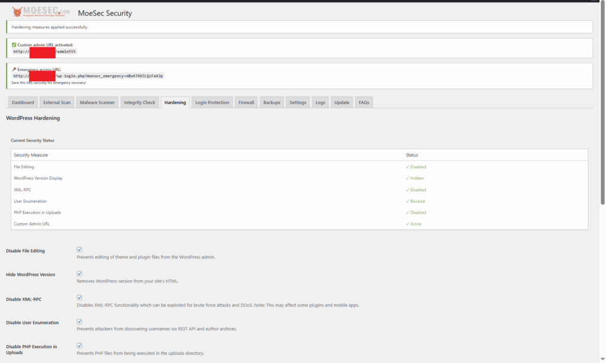Uncheck Disable File Editing
The width and height of the screenshot is (606, 363).
(x=79, y=249)
